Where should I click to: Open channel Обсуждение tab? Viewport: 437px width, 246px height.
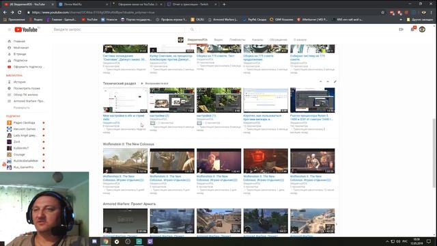(x=278, y=40)
